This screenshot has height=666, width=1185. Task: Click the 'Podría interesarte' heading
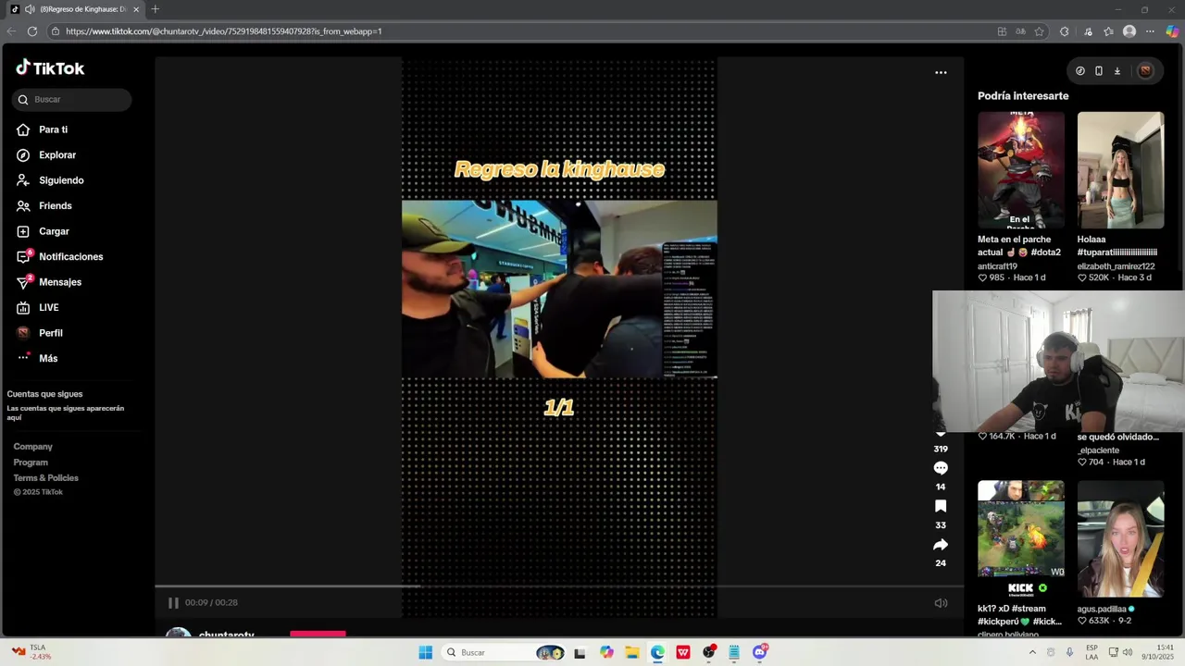click(x=1023, y=96)
